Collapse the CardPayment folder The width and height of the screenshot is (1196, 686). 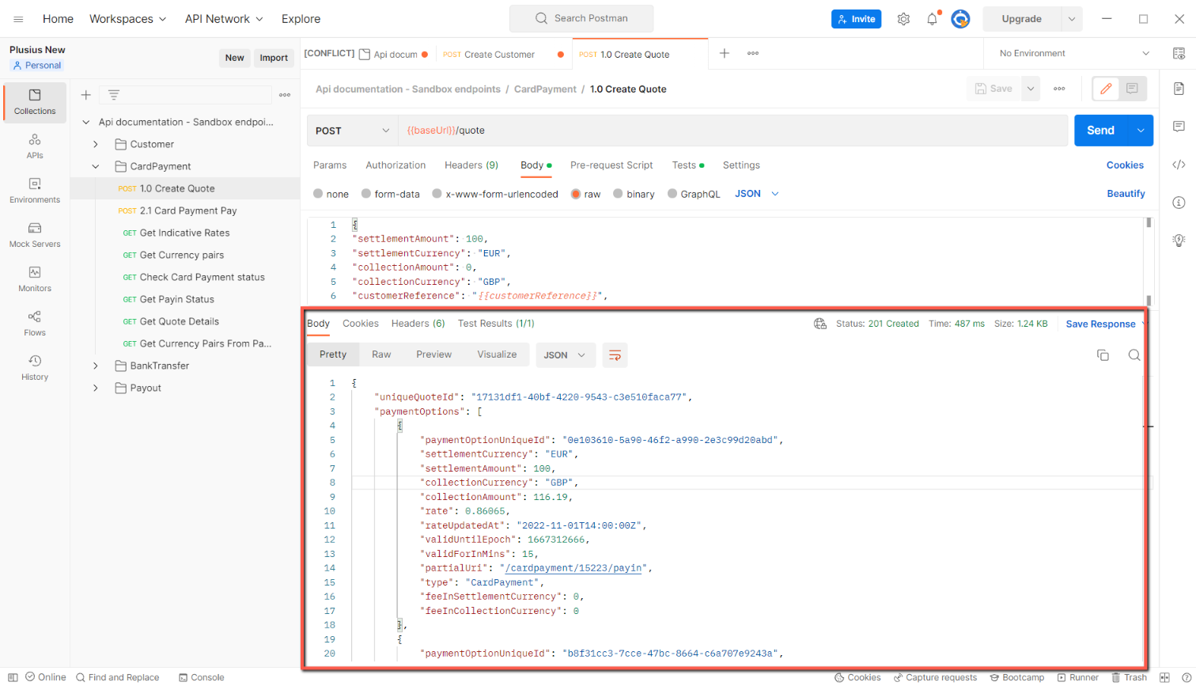click(96, 166)
